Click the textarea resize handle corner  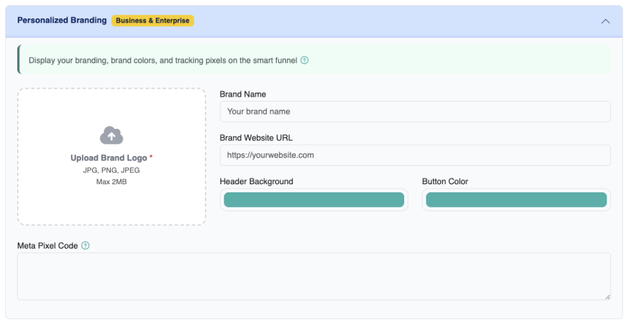607,296
